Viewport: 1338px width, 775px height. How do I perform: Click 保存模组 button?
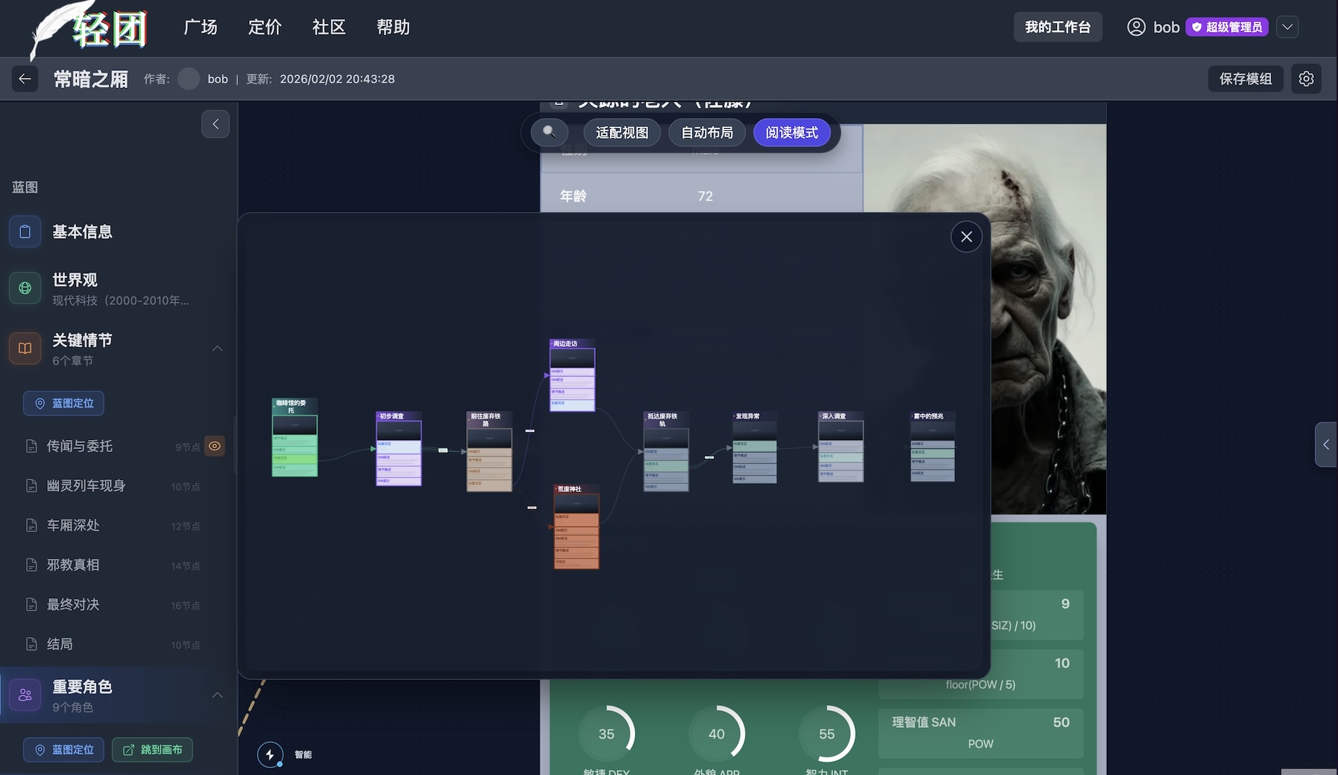pos(1245,79)
